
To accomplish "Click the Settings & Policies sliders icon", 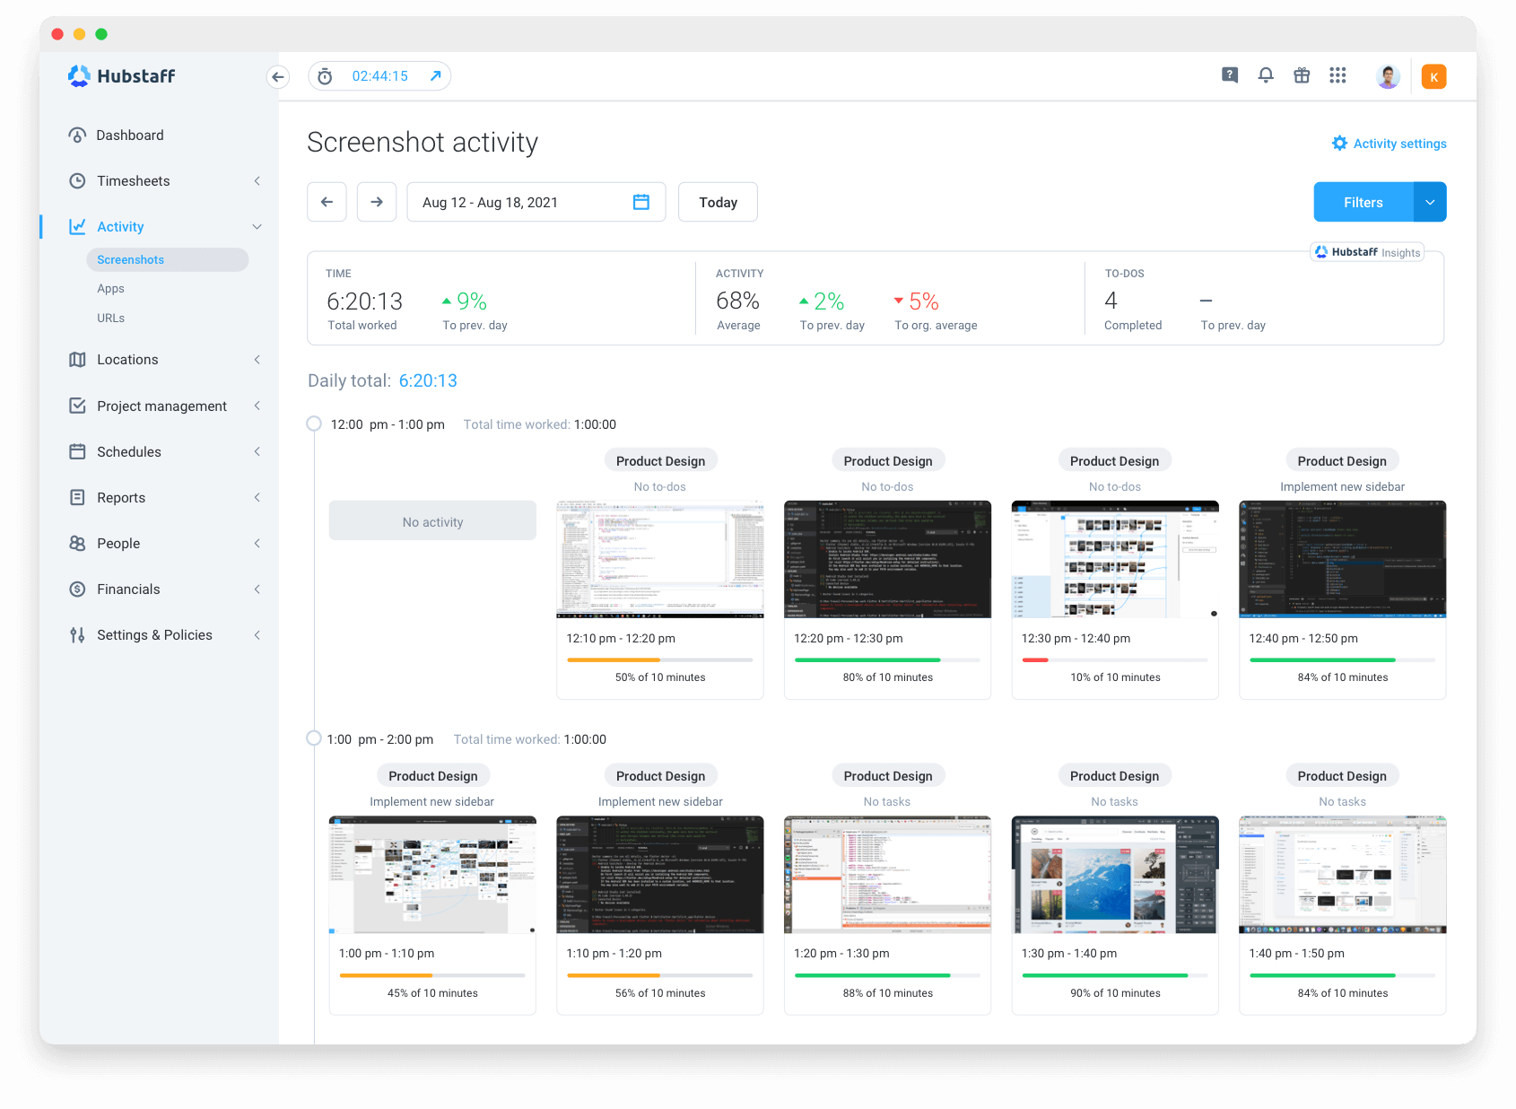I will pos(77,635).
